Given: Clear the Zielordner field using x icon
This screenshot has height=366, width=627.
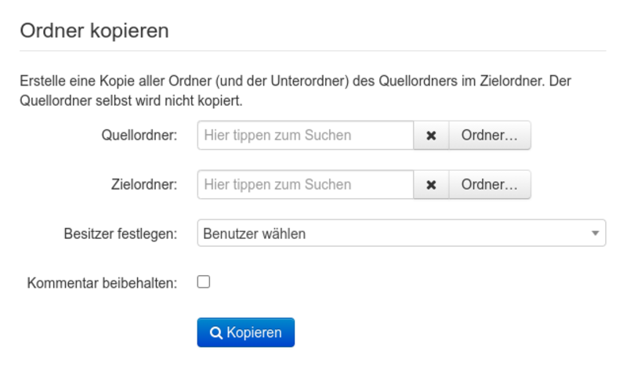Looking at the screenshot, I should (x=431, y=185).
